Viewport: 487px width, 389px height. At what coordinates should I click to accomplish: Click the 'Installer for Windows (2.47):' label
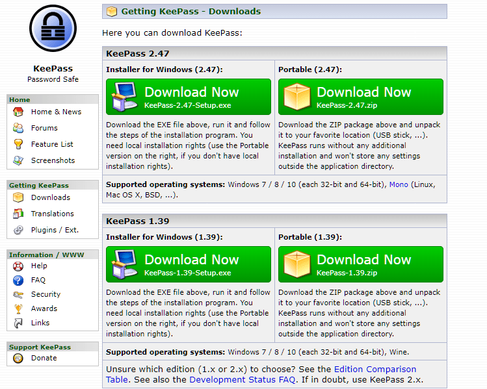(x=165, y=69)
